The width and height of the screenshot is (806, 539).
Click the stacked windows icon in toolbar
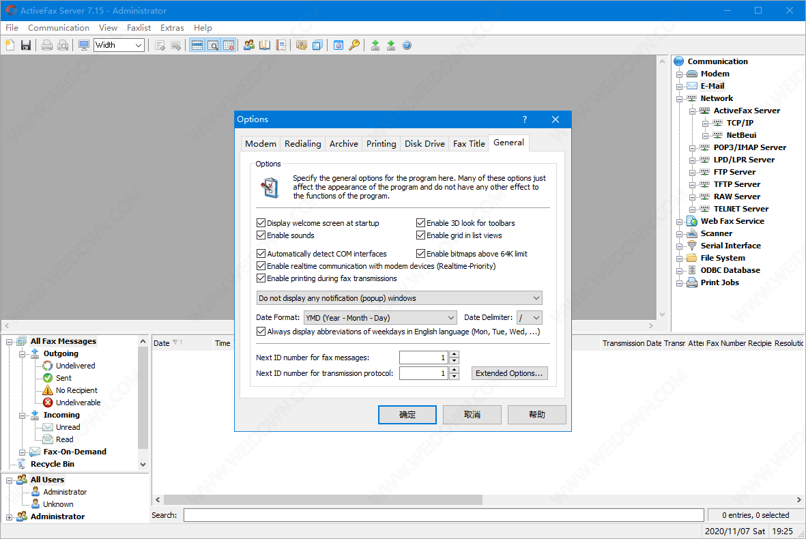[317, 45]
